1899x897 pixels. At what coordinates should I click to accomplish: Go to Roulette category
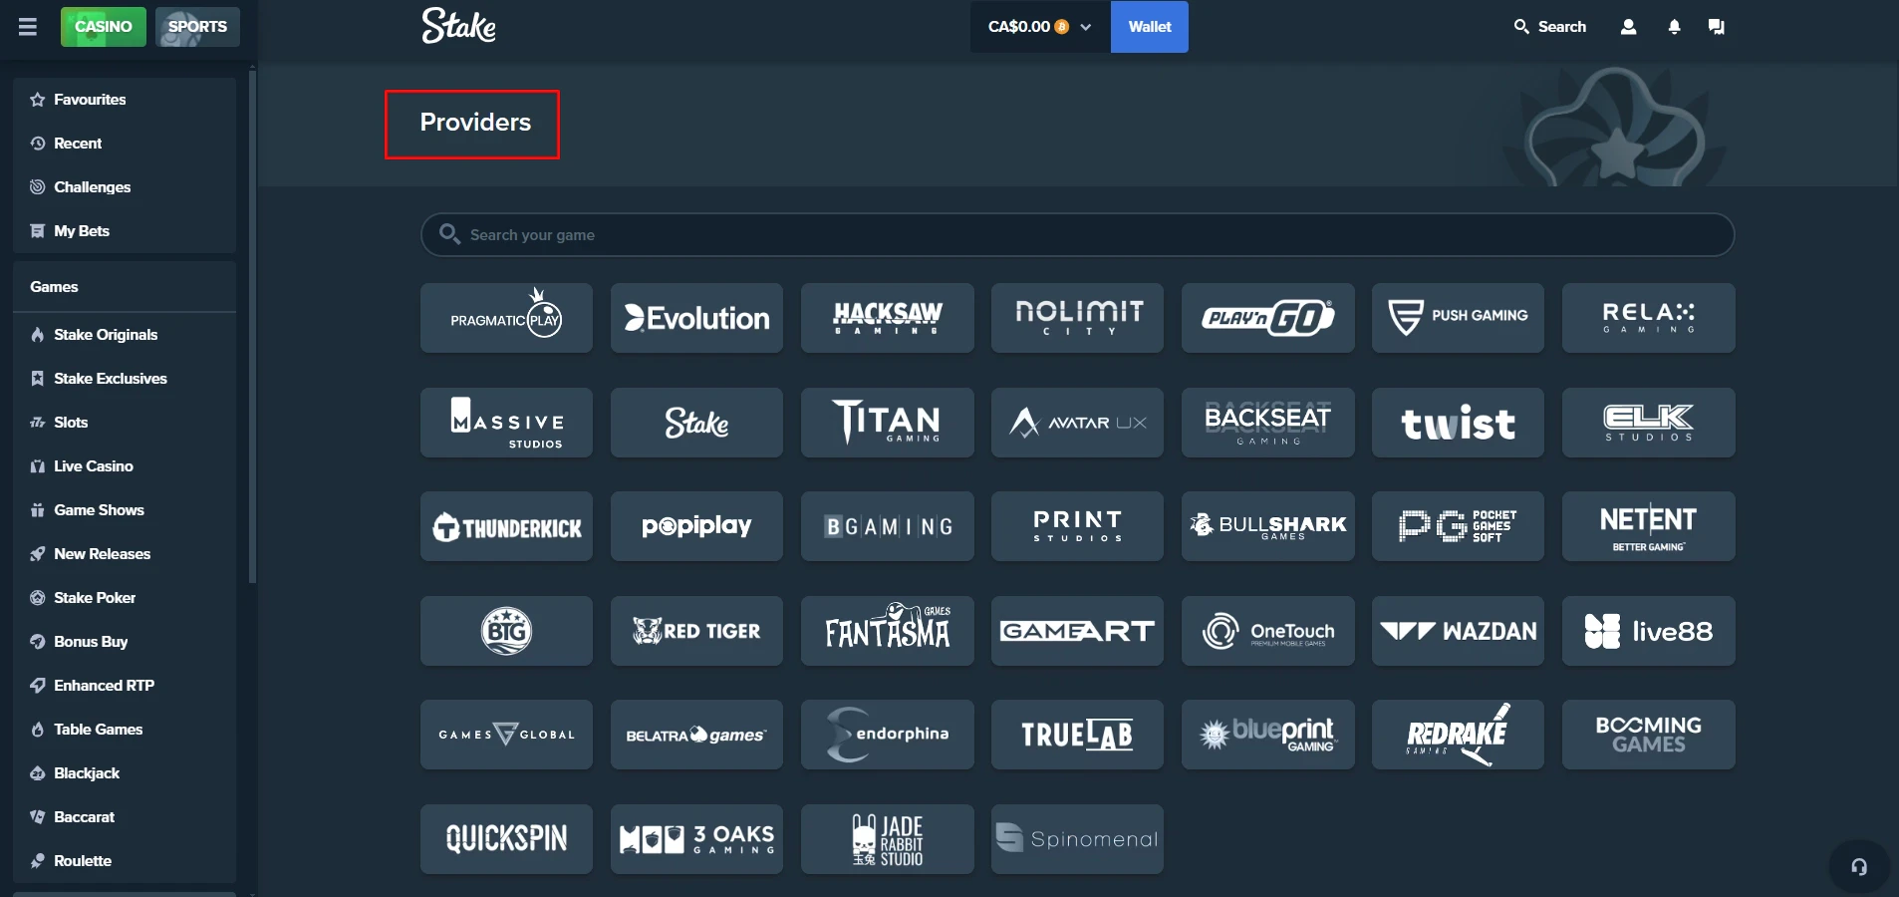coord(125,861)
